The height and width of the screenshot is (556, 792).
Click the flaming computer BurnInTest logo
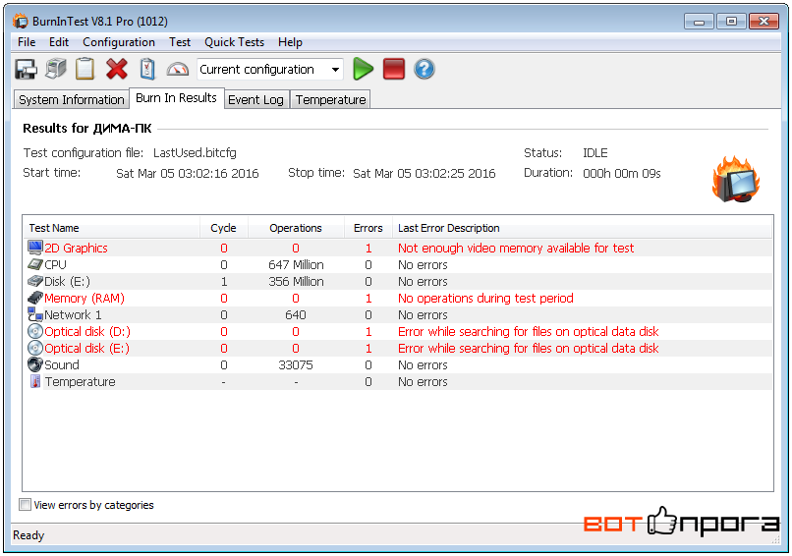[736, 180]
